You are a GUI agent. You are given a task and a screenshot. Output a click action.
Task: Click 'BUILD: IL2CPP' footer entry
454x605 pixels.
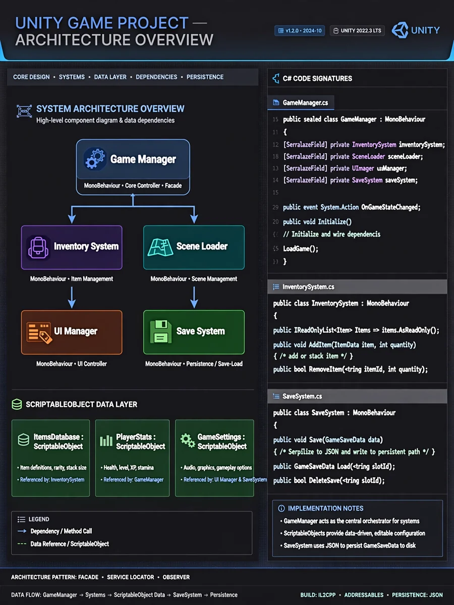click(318, 595)
